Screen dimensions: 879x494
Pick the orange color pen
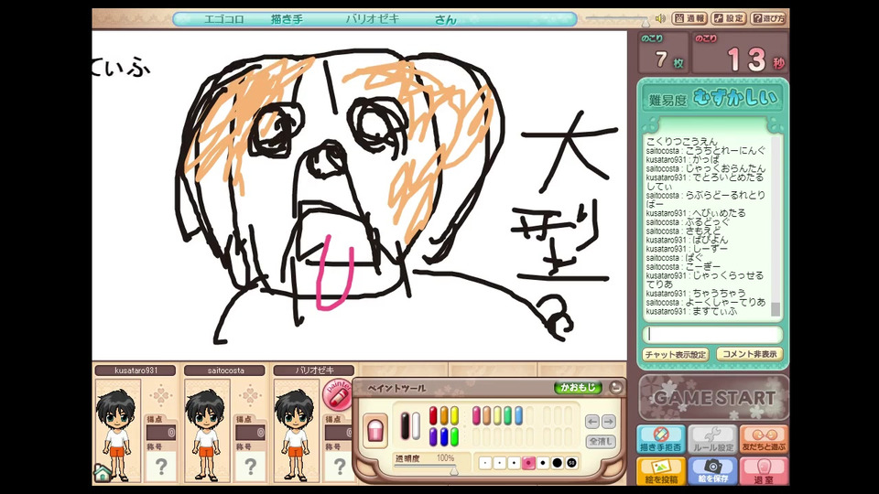[x=444, y=415]
